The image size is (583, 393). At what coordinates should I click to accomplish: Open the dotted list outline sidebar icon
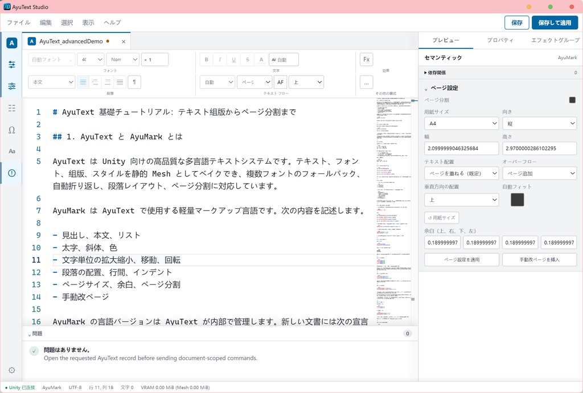click(x=12, y=108)
